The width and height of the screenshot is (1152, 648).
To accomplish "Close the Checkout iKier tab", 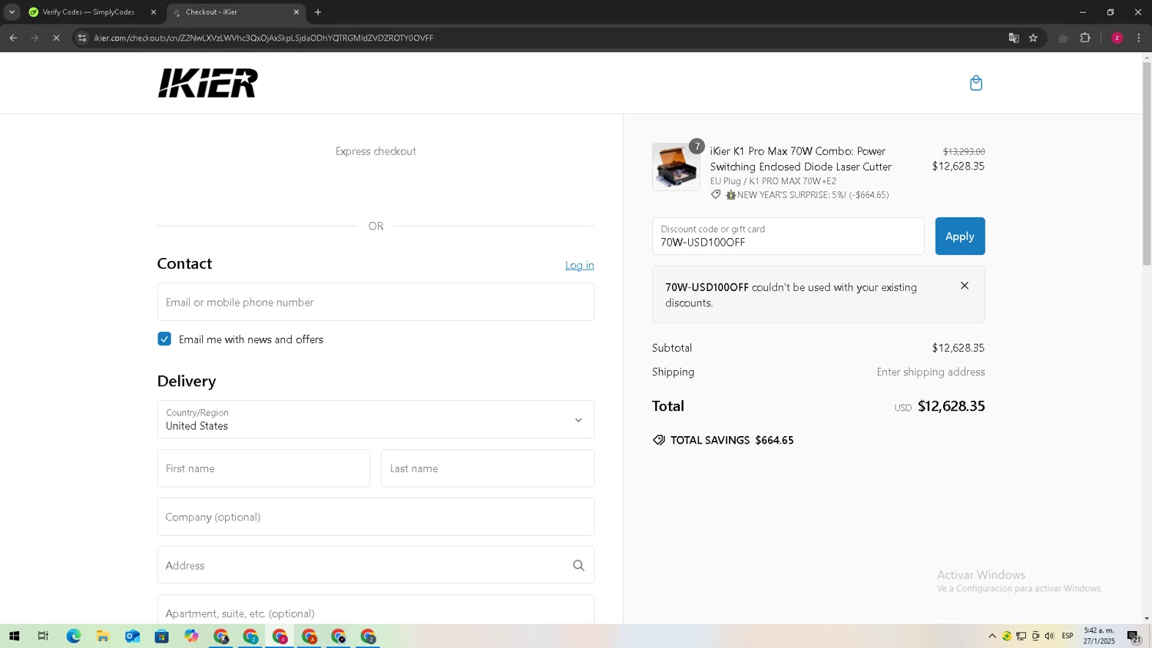I will pyautogui.click(x=296, y=12).
